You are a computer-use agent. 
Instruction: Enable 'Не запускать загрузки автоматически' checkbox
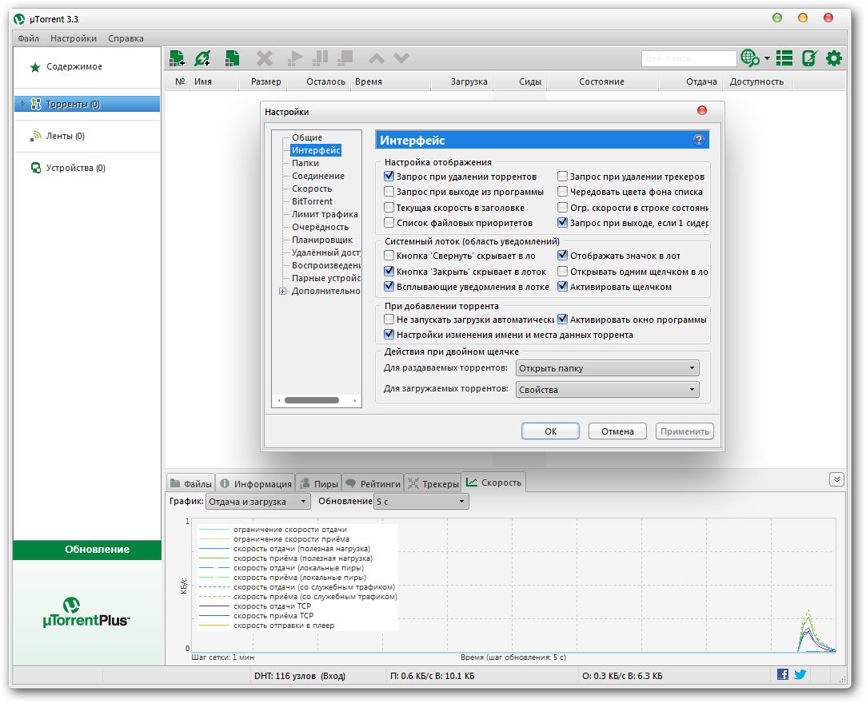tap(389, 320)
